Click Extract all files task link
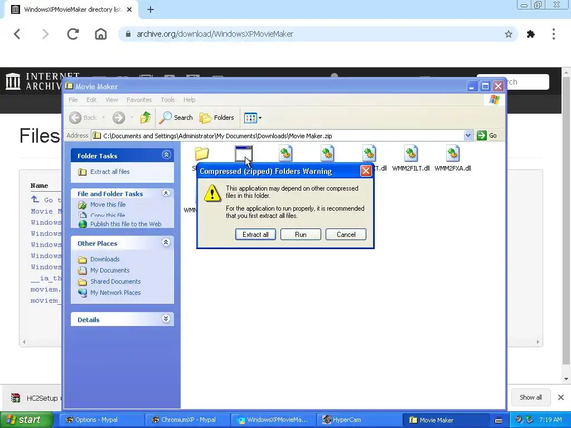 click(x=110, y=172)
